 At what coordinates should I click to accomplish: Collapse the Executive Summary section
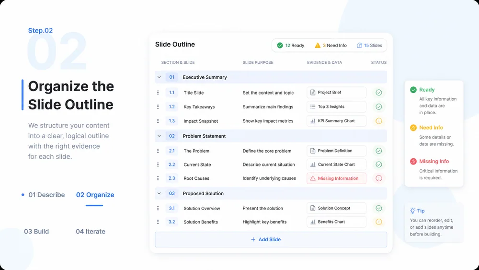tap(159, 77)
